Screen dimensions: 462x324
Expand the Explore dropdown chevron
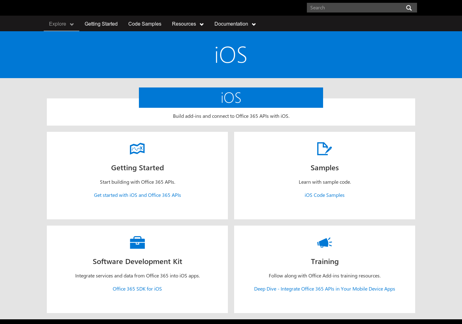click(x=71, y=24)
